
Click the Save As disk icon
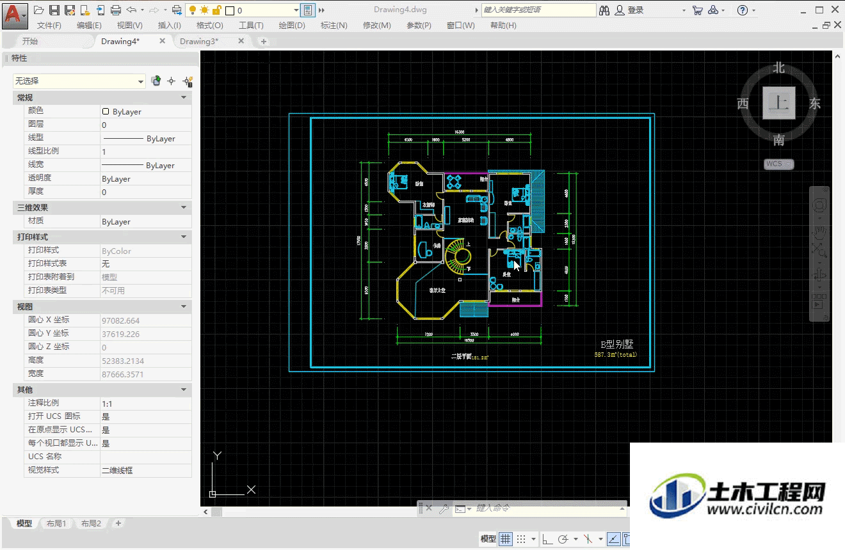coord(70,10)
